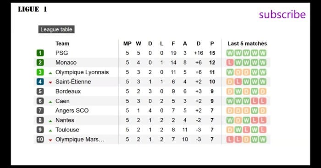Click green up arrow beside Olympique Lyonnais

pos(50,73)
